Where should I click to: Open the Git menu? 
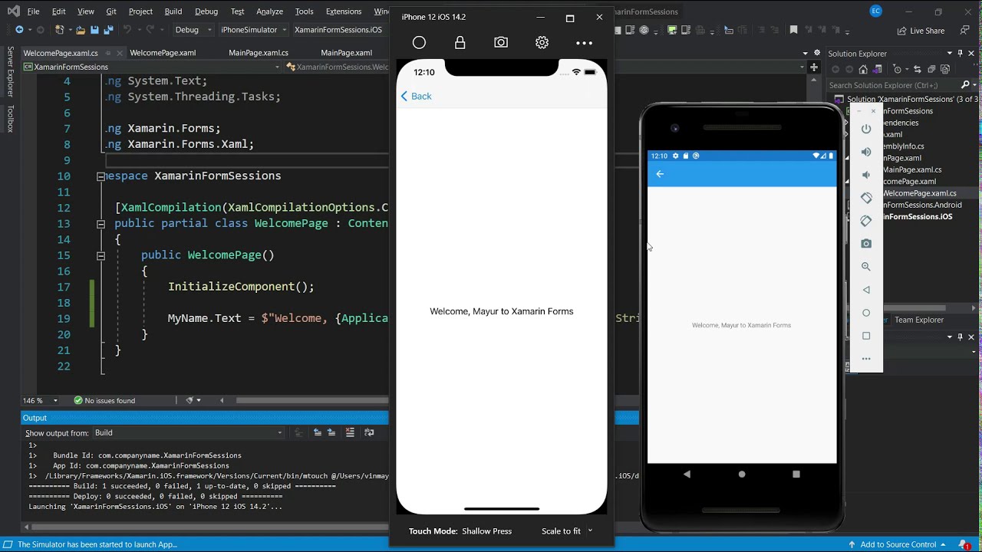click(111, 11)
